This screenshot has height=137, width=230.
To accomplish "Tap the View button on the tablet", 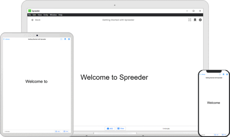I will [x=66, y=131].
